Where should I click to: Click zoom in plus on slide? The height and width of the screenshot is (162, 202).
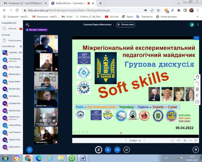(184, 140)
